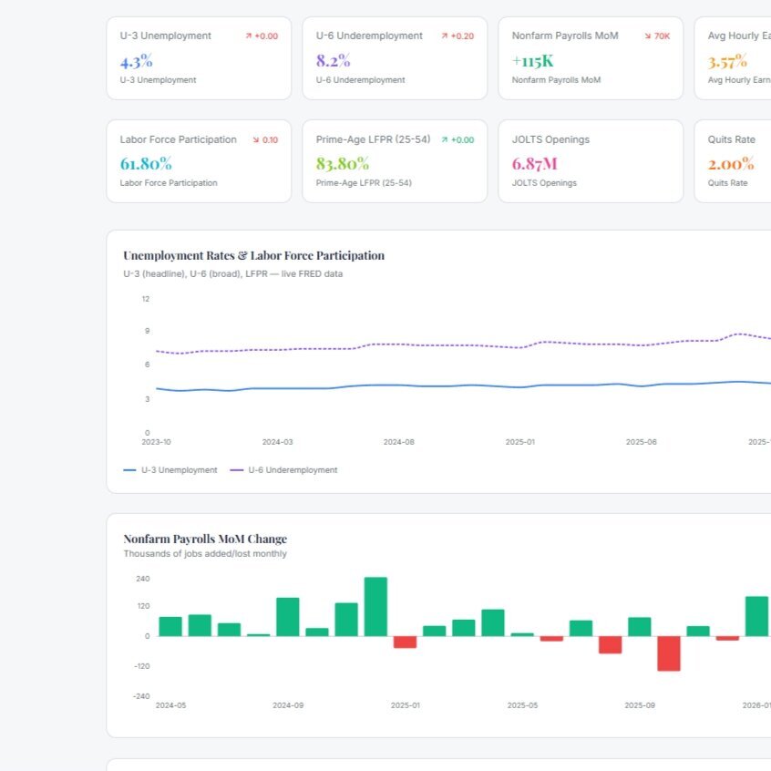Click the '2025-05' x-axis label on payrolls chart
The width and height of the screenshot is (771, 771).
523,705
